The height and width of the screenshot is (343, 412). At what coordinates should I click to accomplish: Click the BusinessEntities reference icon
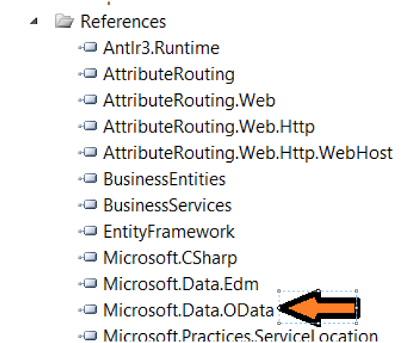(x=88, y=179)
